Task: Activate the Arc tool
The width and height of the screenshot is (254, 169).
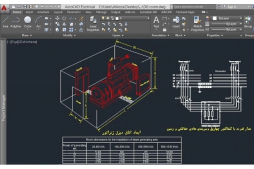Action: [x=39, y=22]
